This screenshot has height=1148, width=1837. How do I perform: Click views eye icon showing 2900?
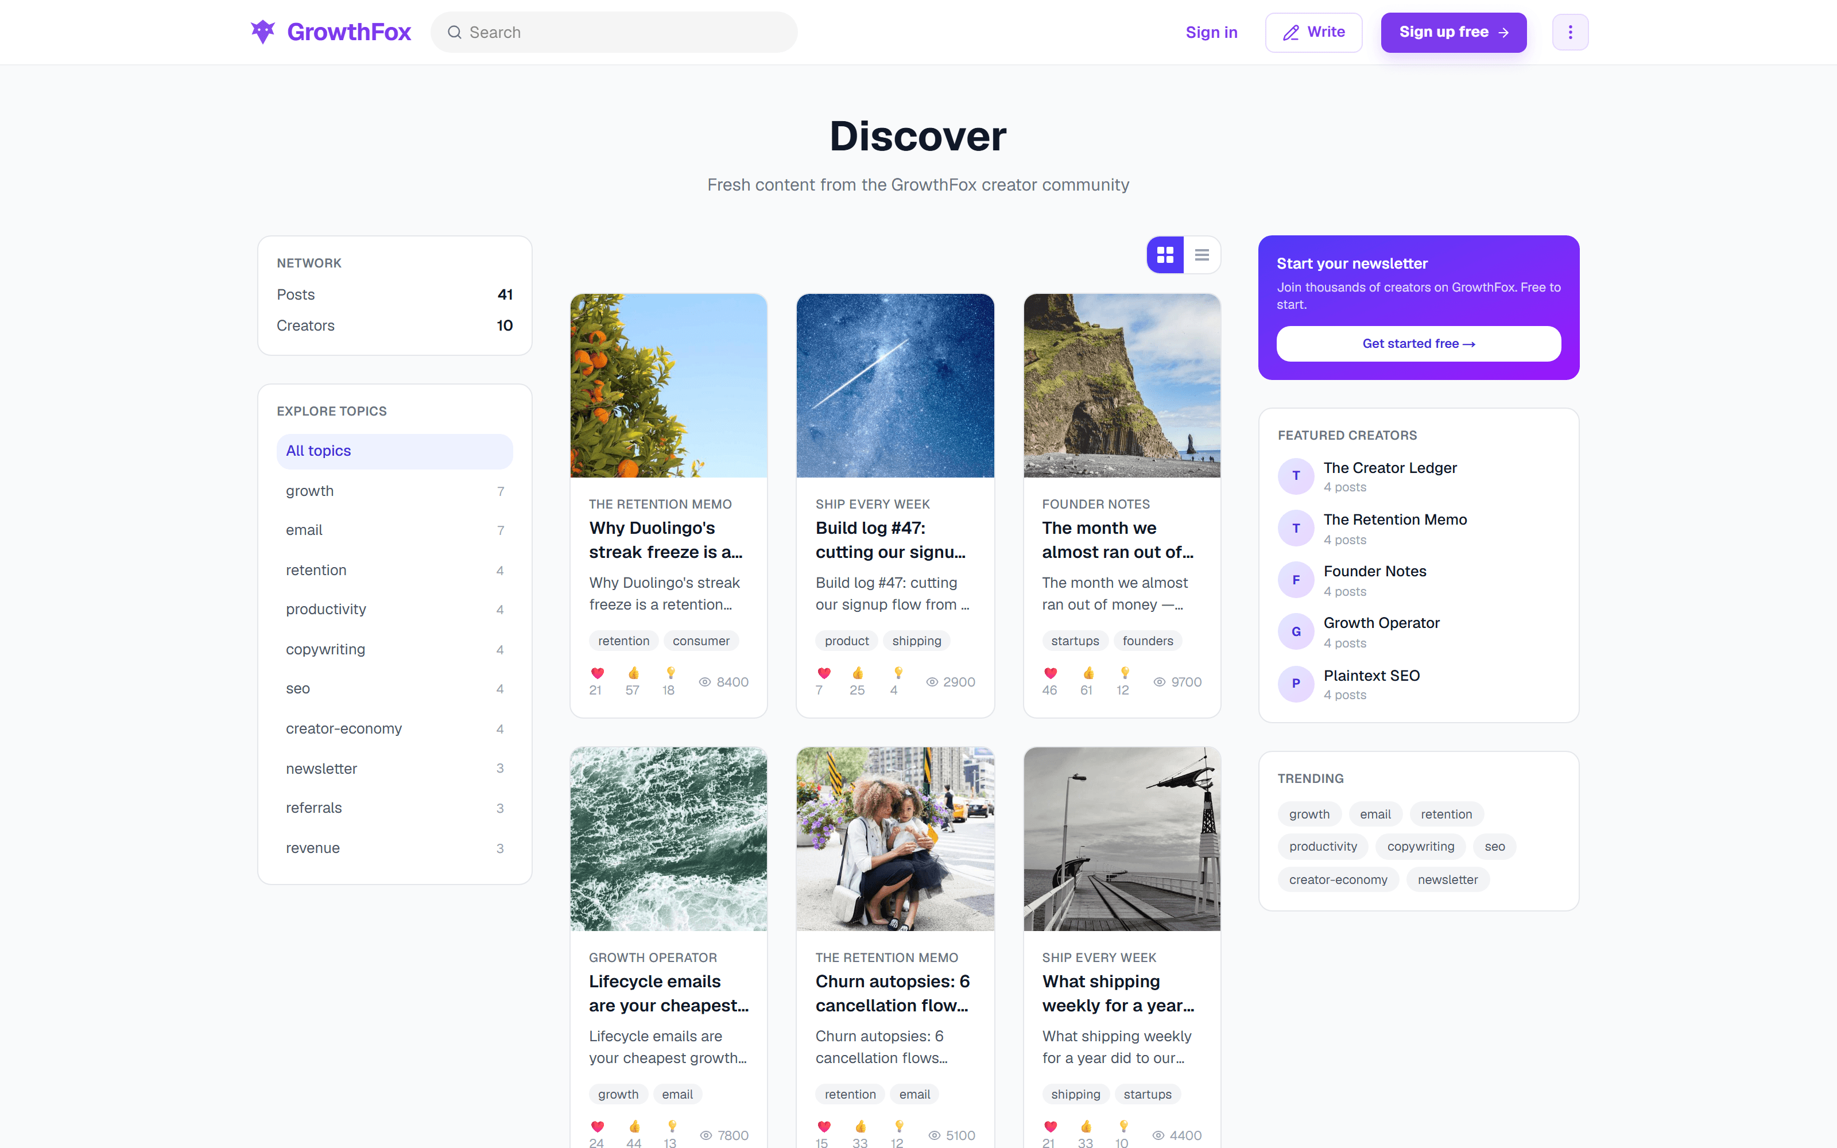[931, 682]
